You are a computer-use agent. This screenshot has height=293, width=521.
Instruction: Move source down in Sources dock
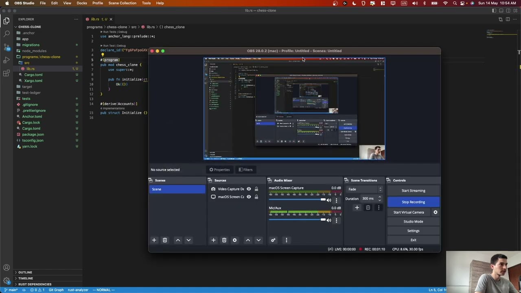[258, 240]
